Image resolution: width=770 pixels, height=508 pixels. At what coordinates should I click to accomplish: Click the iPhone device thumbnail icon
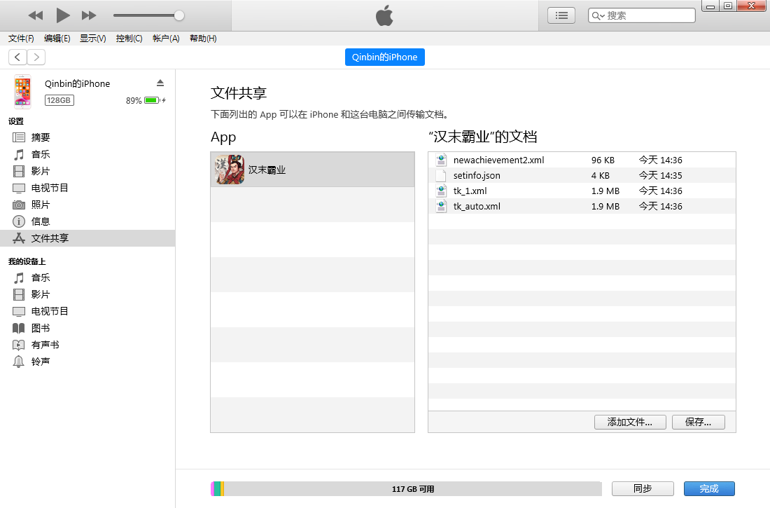click(x=22, y=92)
